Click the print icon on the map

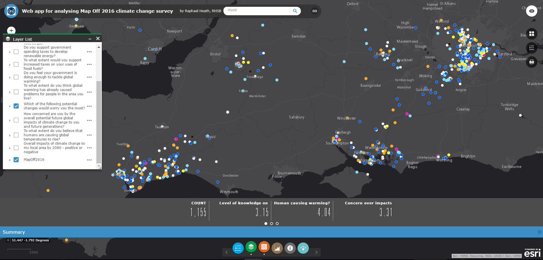(531, 61)
